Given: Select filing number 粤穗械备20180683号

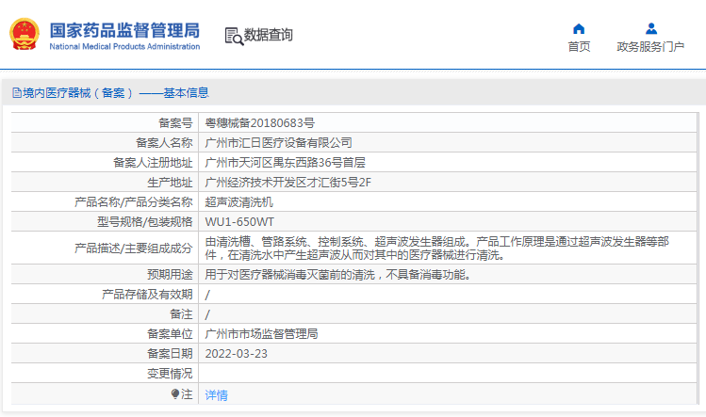Looking at the screenshot, I should click(260, 122).
